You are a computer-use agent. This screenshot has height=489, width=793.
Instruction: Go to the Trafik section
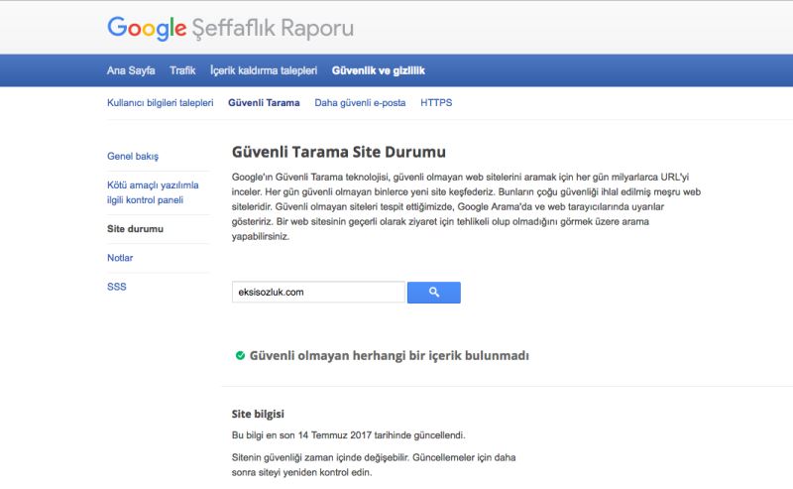[183, 70]
